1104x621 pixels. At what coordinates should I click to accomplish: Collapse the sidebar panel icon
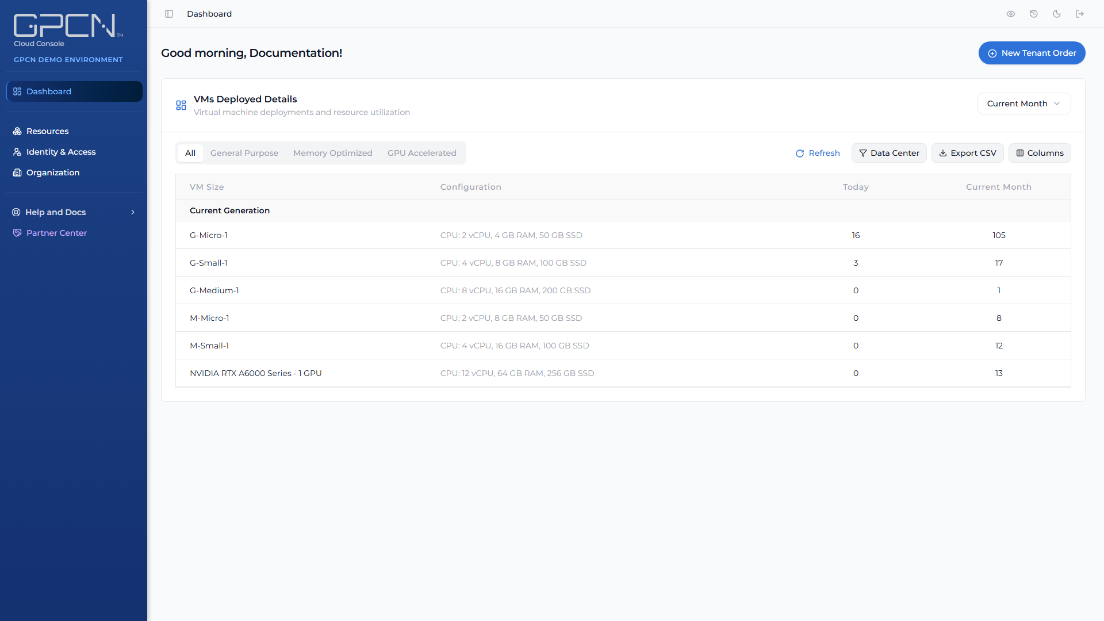click(x=169, y=14)
